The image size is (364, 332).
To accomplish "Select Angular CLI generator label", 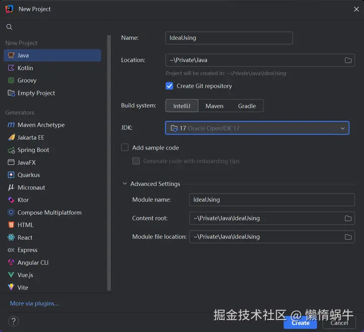I will (33, 263).
